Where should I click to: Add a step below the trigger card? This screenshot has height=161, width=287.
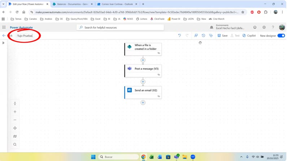point(143,60)
